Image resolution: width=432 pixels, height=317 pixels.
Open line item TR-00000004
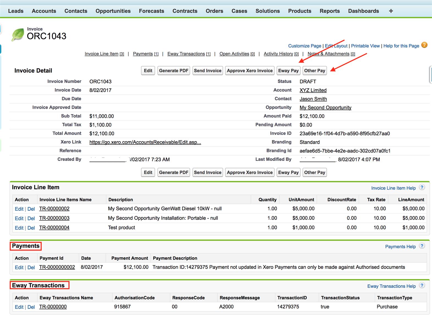[x=54, y=227]
